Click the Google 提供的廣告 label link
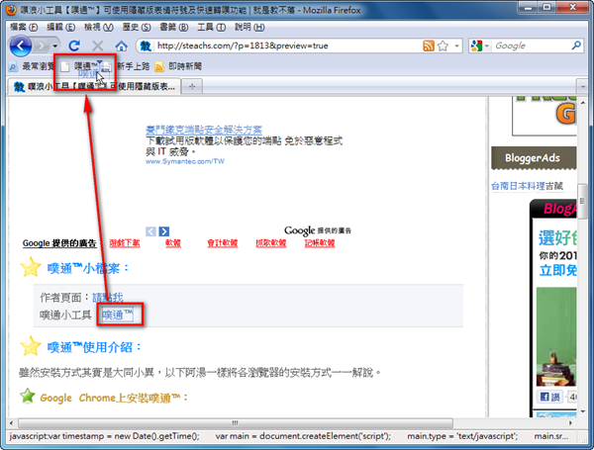 tap(59, 243)
